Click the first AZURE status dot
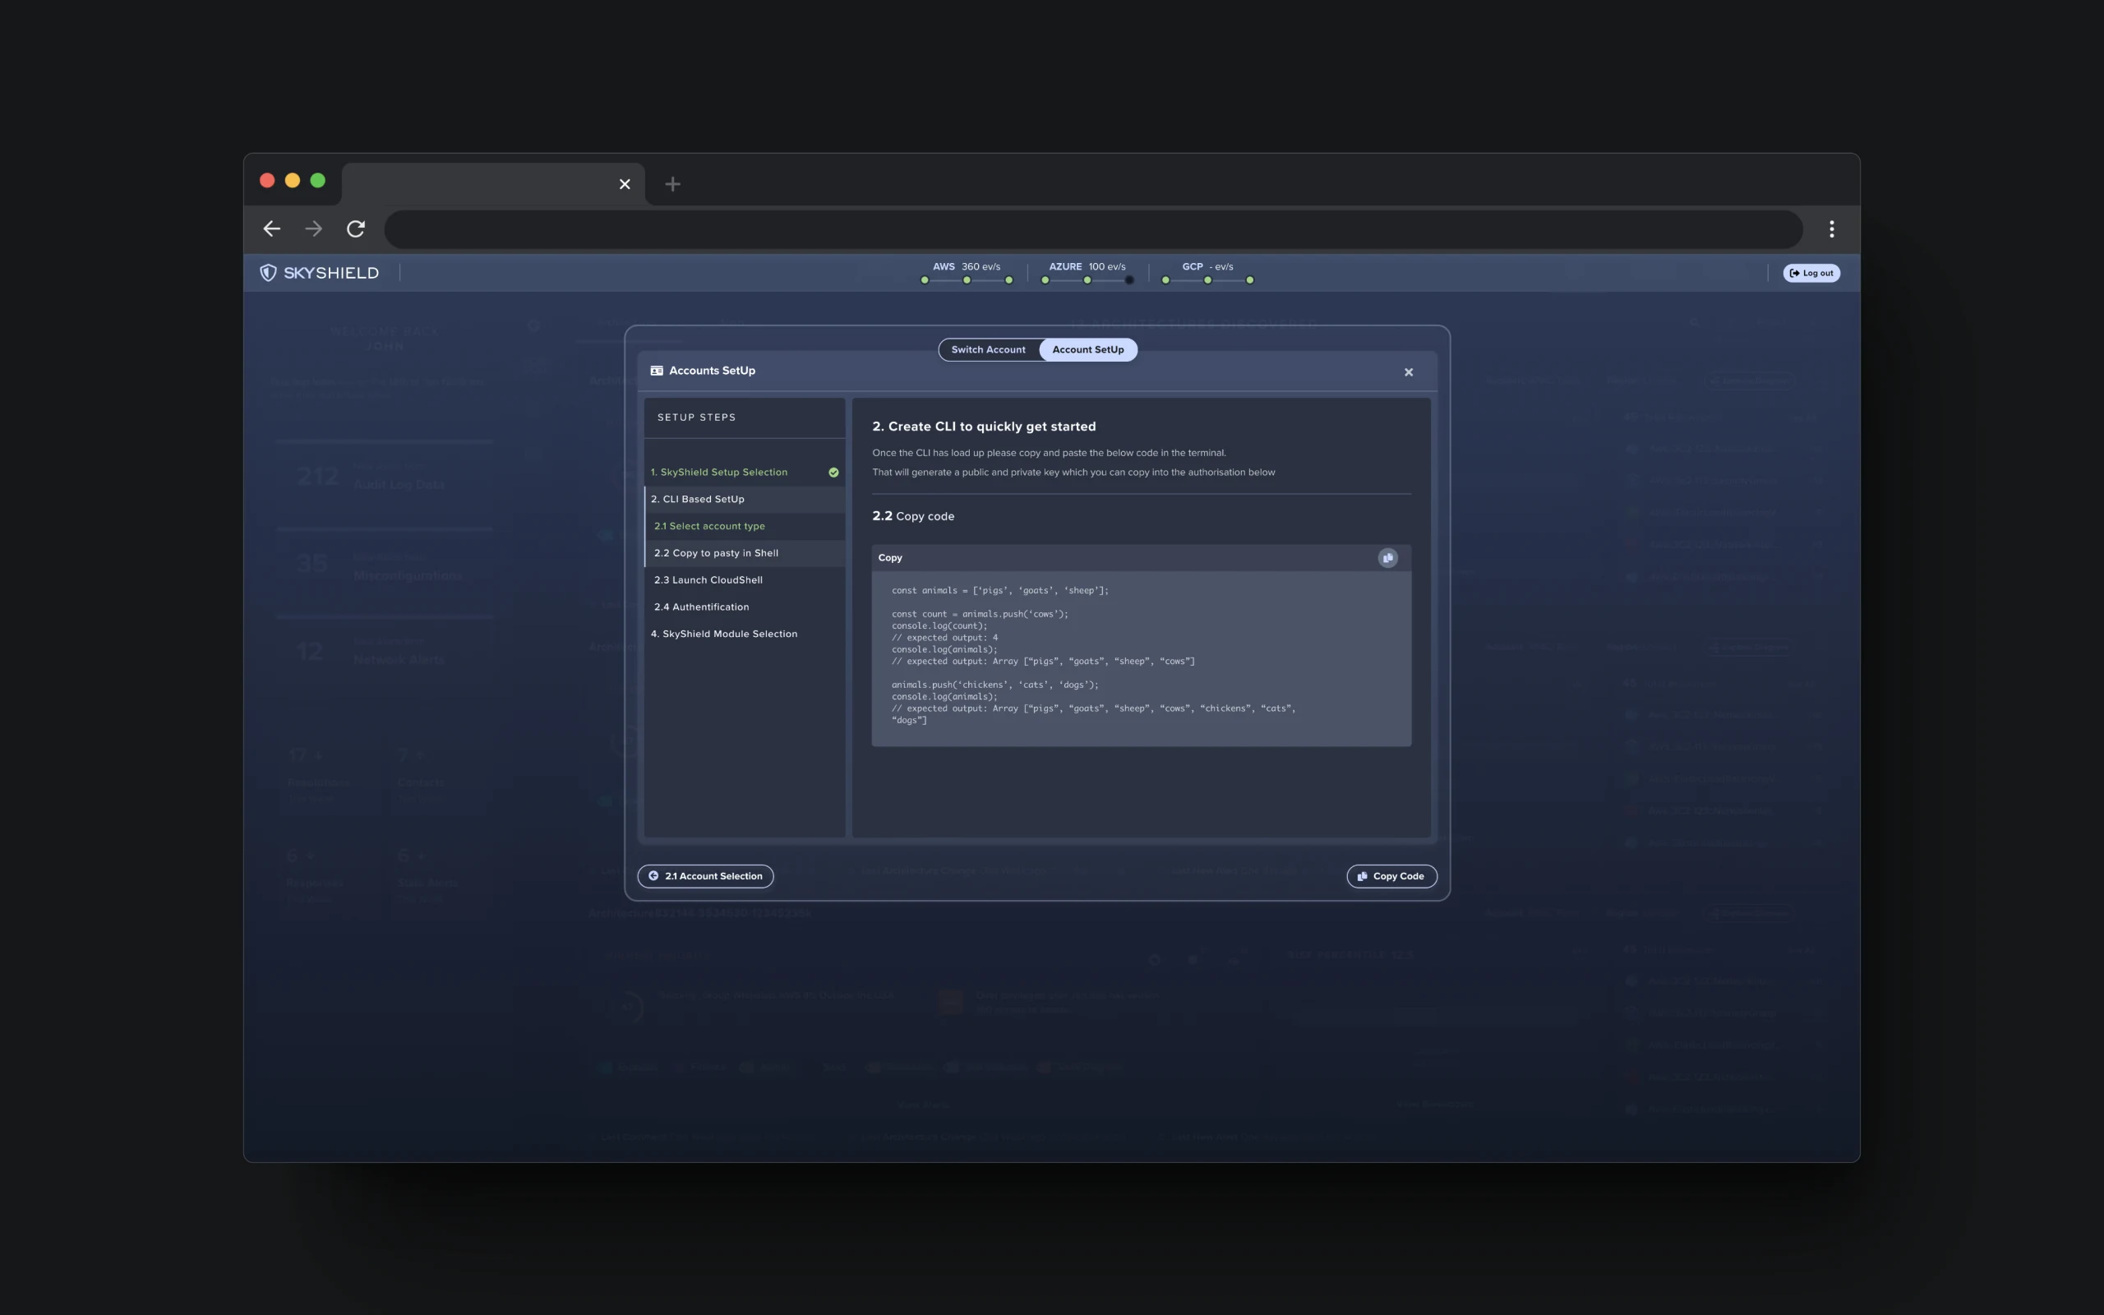Image resolution: width=2104 pixels, height=1315 pixels. pyautogui.click(x=1045, y=280)
